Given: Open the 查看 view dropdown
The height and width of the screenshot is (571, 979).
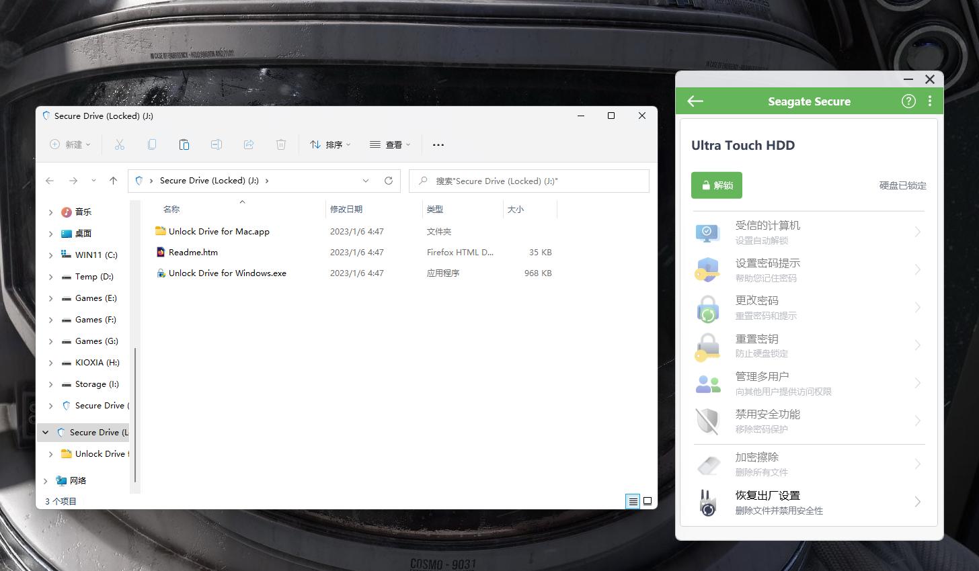Looking at the screenshot, I should pyautogui.click(x=390, y=144).
